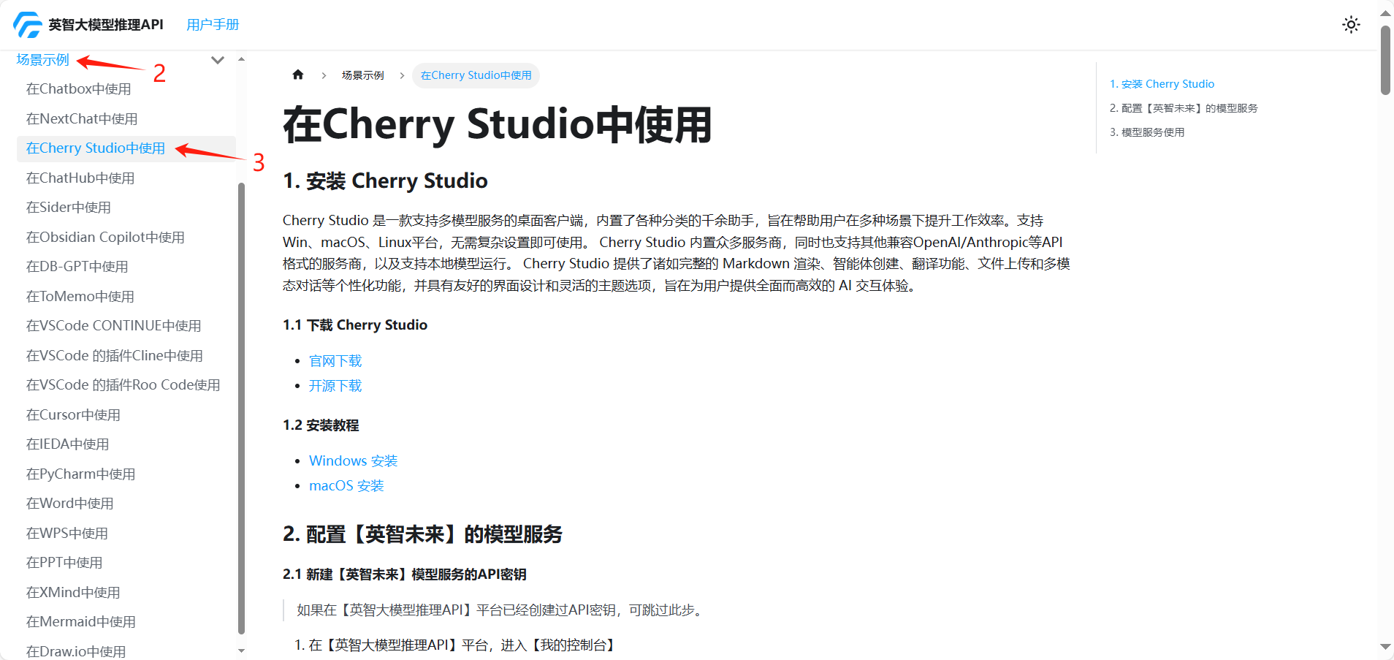1394x660 pixels.
Task: Jump to 1. 安装 Cherry Studio in outline
Action: pyautogui.click(x=1162, y=84)
